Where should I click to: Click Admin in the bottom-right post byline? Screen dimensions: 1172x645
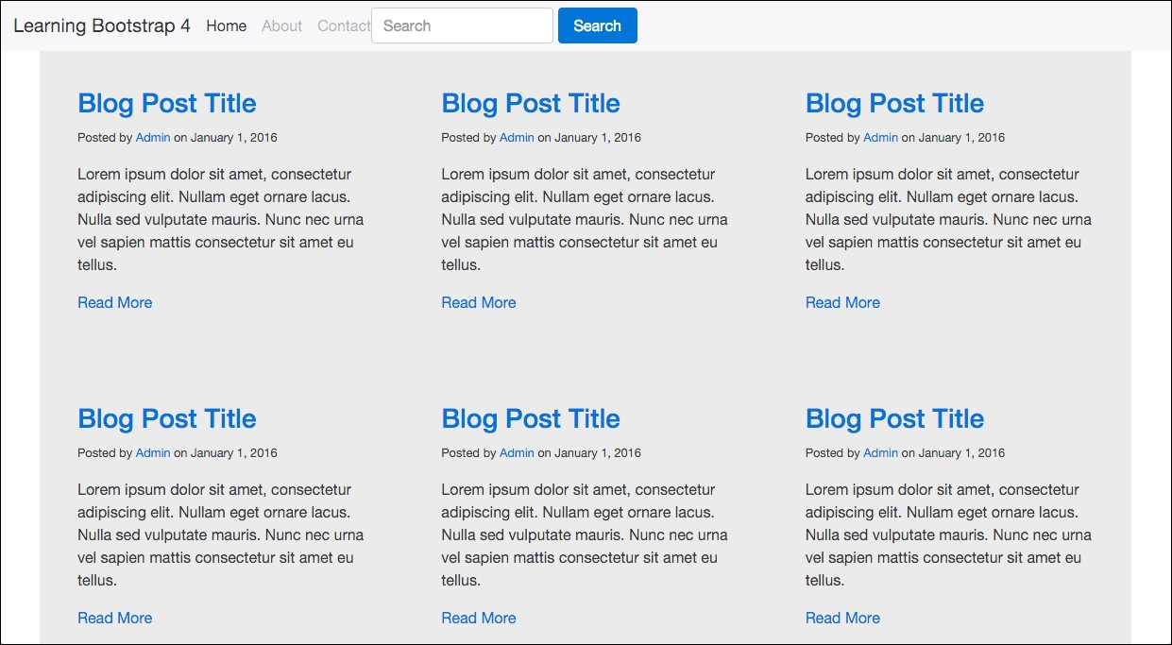880,452
